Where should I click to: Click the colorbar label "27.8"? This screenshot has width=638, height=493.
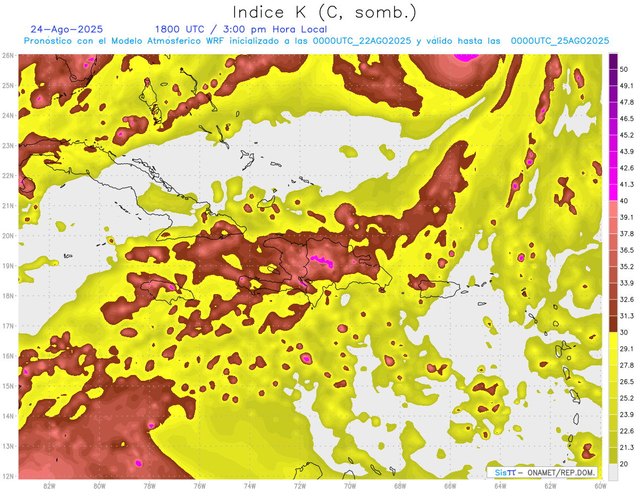click(x=626, y=365)
